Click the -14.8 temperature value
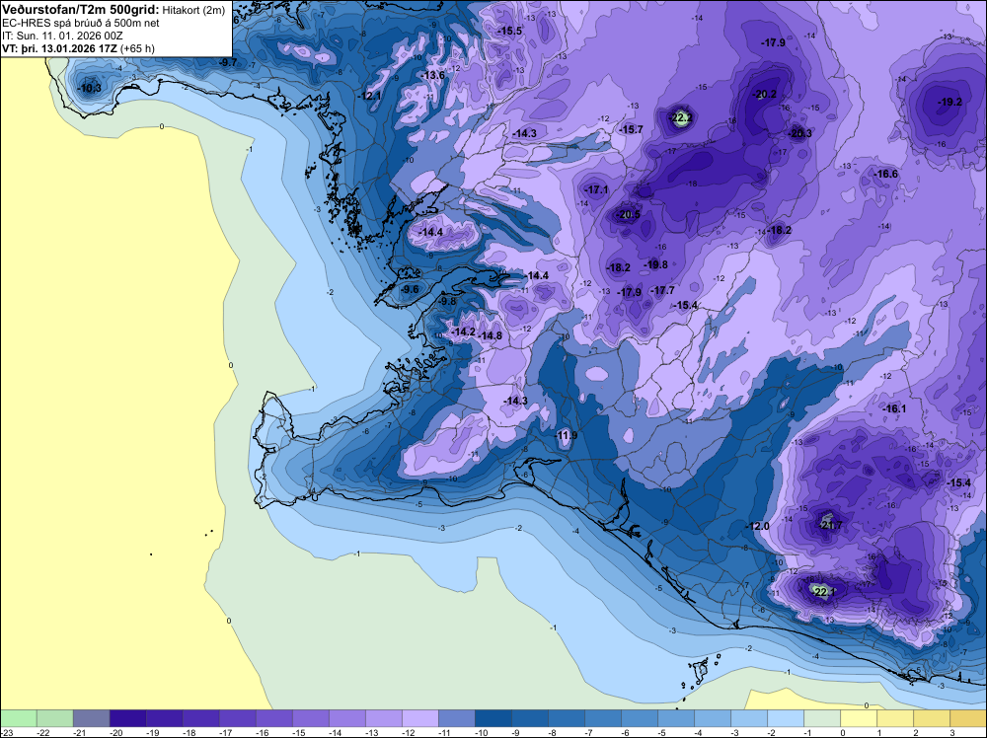 click(x=491, y=335)
